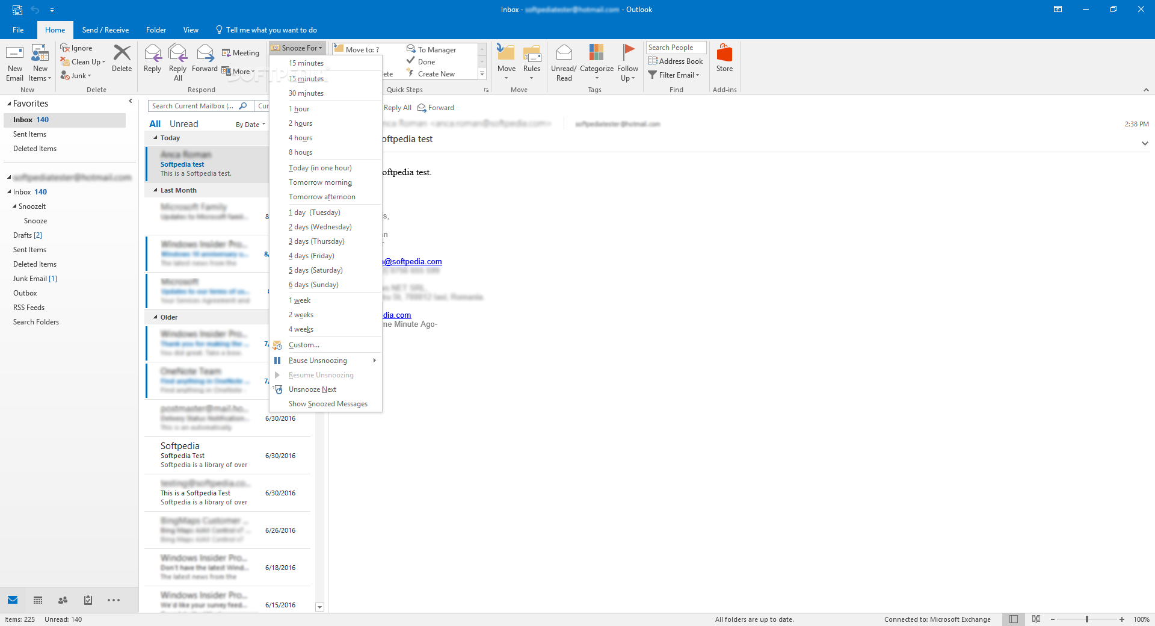The height and width of the screenshot is (626, 1155).
Task: Collapse the Last Month message group
Action: click(x=155, y=190)
